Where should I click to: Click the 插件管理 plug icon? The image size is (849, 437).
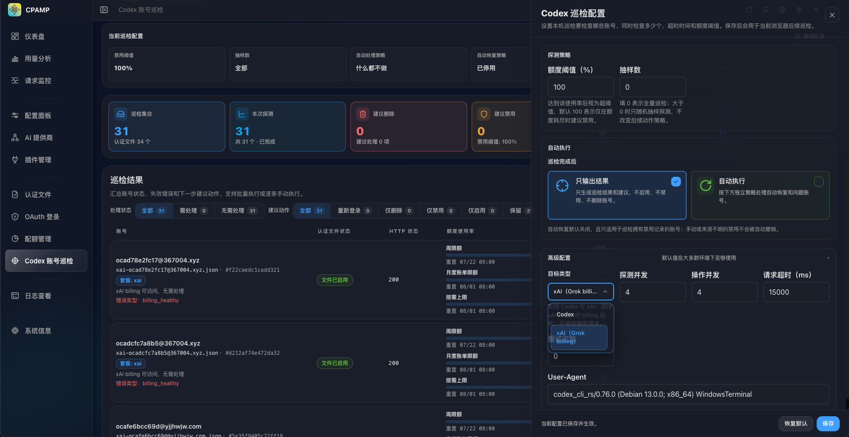point(15,160)
